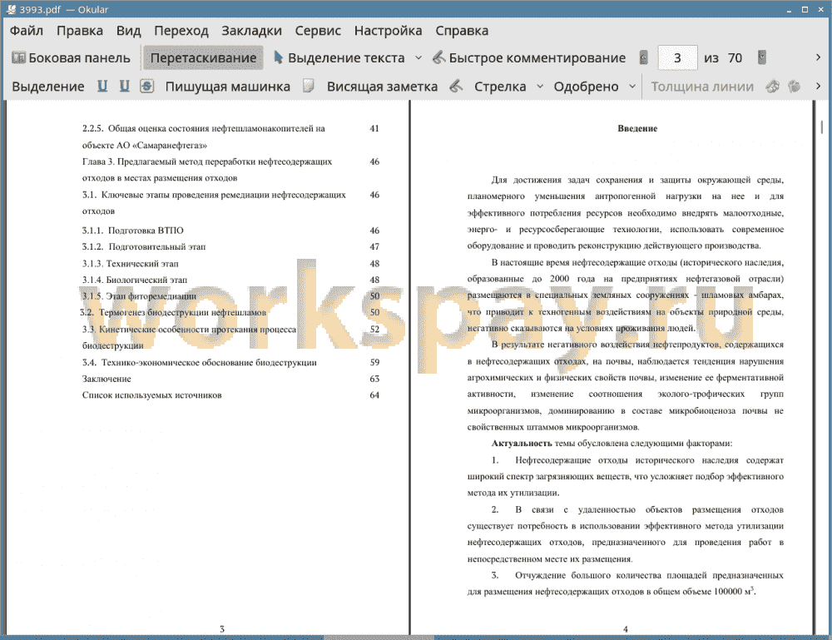Click page number 41 in contents
The height and width of the screenshot is (640, 832).
(x=374, y=128)
